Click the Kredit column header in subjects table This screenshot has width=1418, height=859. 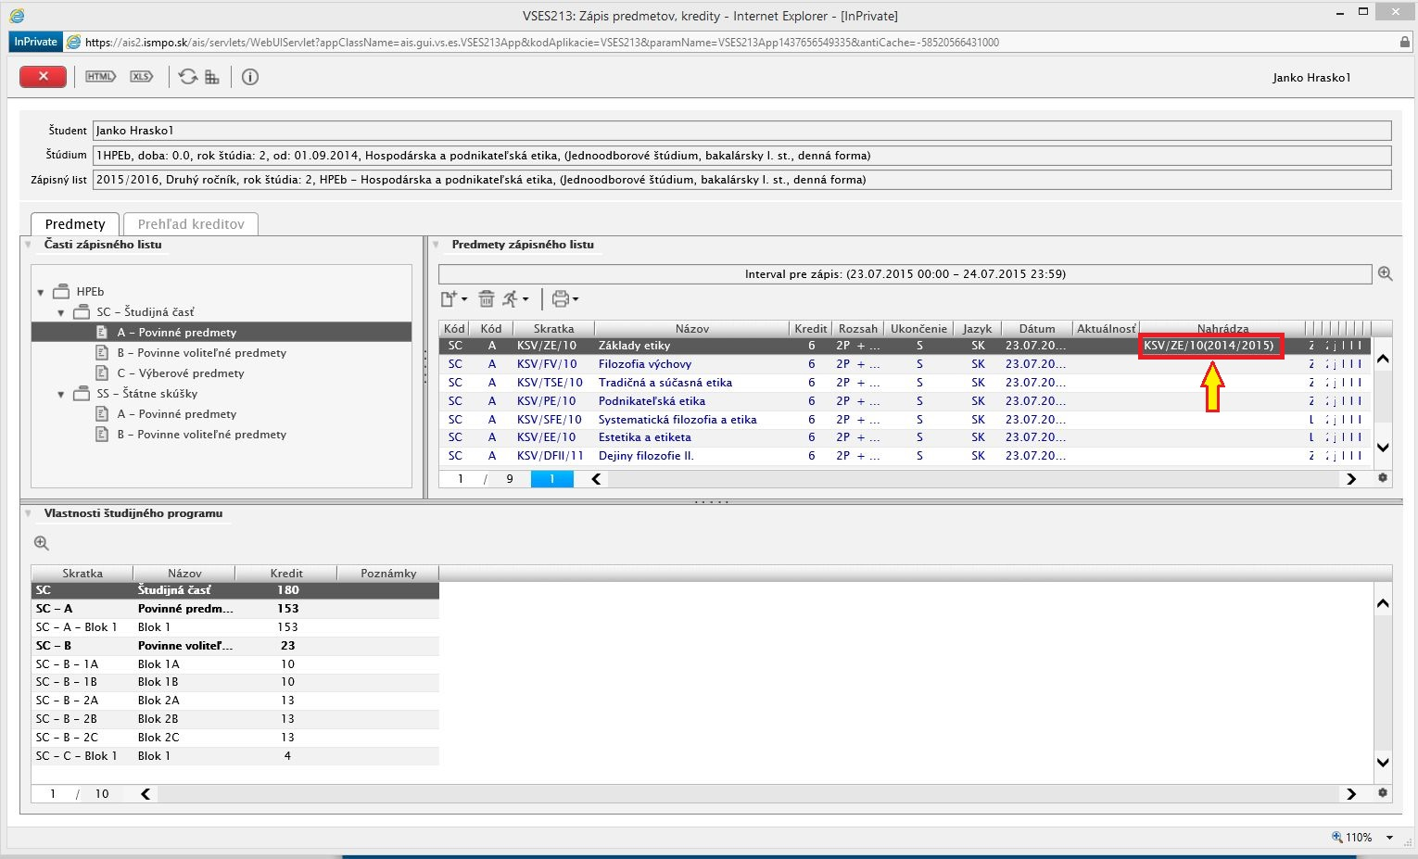point(810,328)
